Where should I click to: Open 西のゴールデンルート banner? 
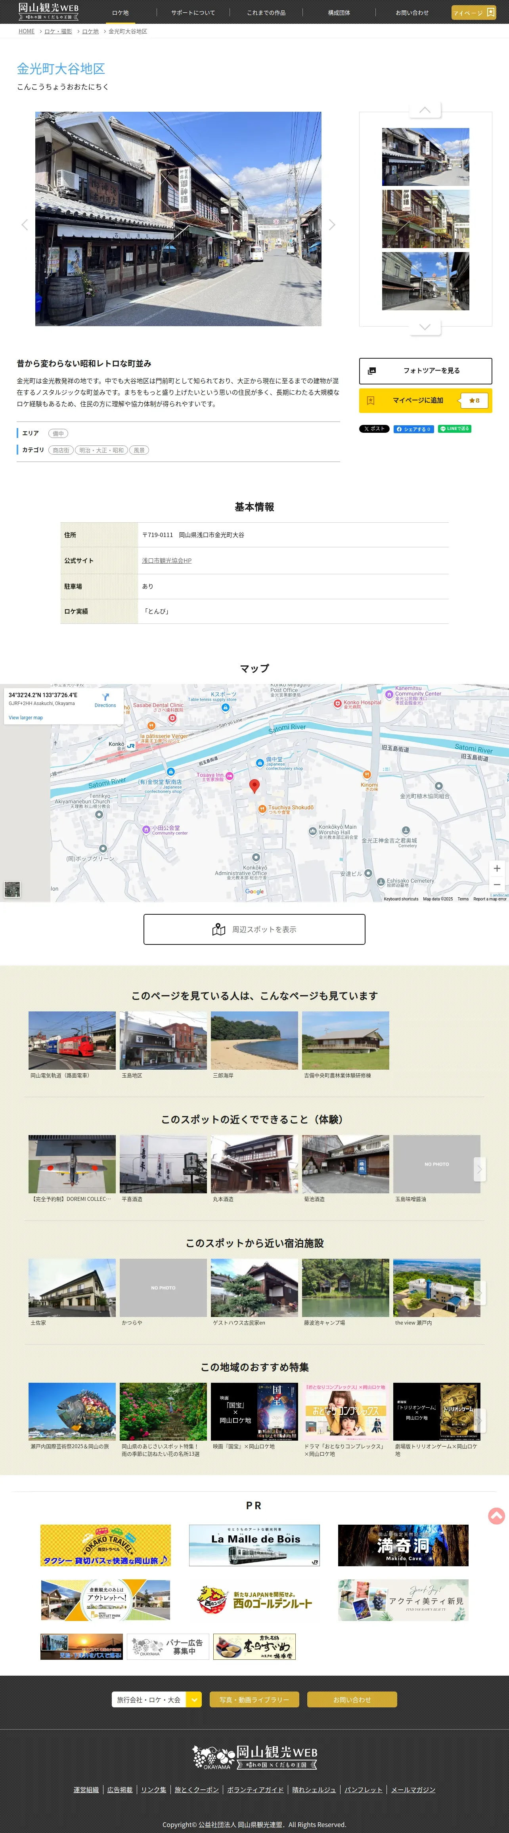tap(254, 1600)
